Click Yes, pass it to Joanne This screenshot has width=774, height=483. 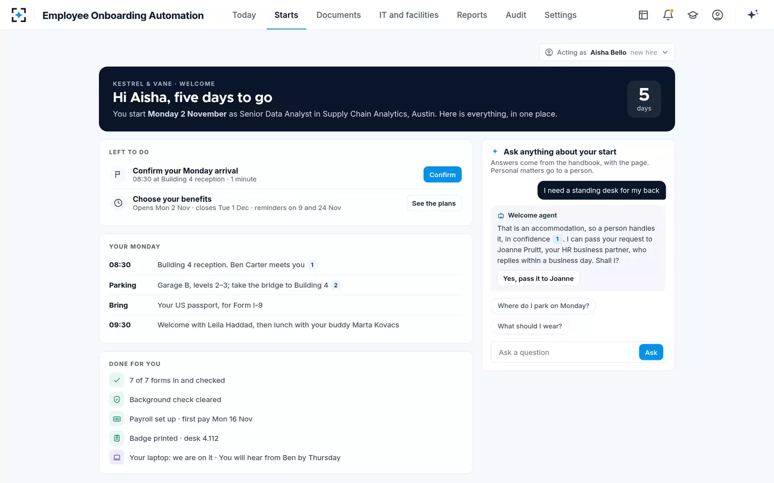(x=539, y=279)
